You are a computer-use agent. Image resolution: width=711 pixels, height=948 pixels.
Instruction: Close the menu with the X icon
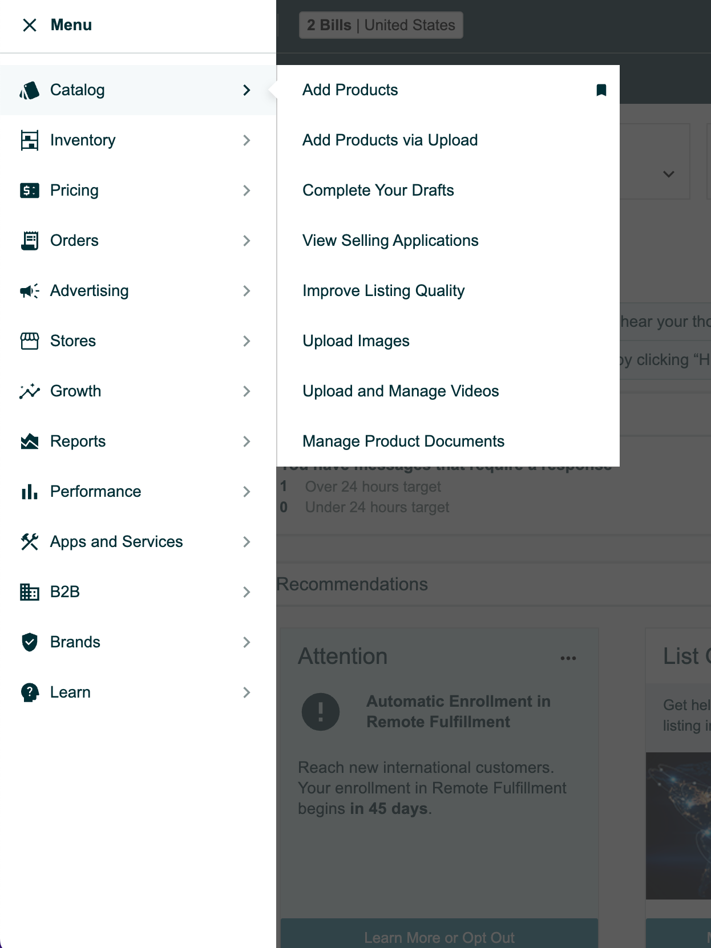coord(30,25)
